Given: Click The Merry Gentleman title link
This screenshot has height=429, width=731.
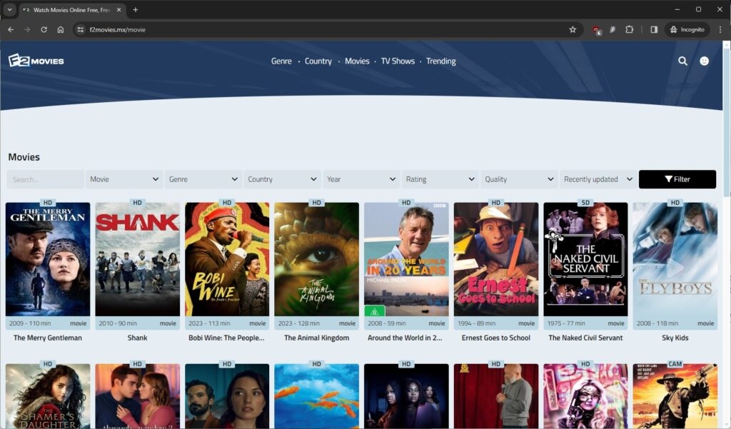Looking at the screenshot, I should point(48,338).
